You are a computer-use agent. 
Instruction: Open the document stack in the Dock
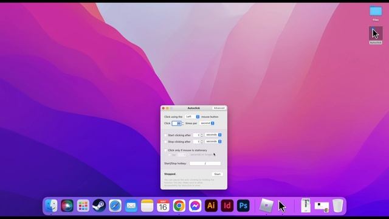click(306, 206)
